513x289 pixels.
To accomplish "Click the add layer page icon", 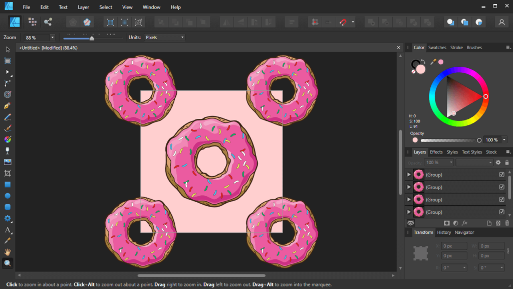I will tap(489, 223).
